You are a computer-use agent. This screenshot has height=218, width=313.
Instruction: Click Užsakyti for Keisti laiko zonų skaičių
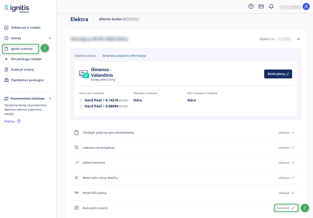click(286, 178)
